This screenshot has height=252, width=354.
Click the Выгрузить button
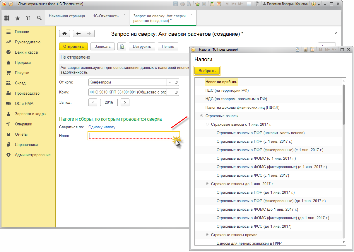tap(142, 46)
